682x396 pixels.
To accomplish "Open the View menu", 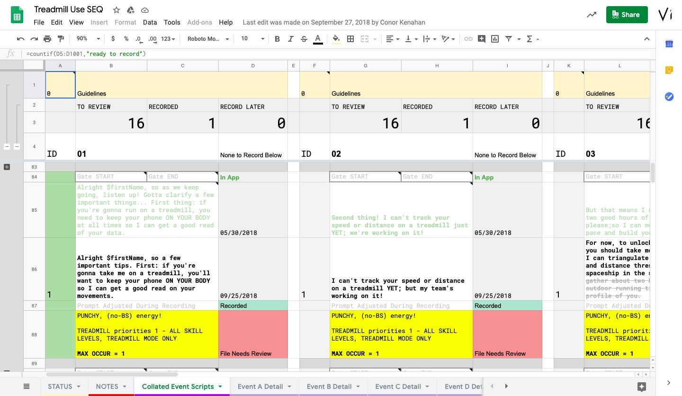I will (76, 22).
